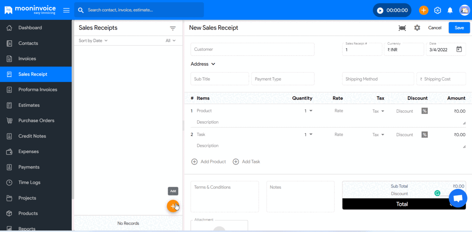The height and width of the screenshot is (232, 472).
Task: Open the All filter dropdown
Action: click(171, 41)
